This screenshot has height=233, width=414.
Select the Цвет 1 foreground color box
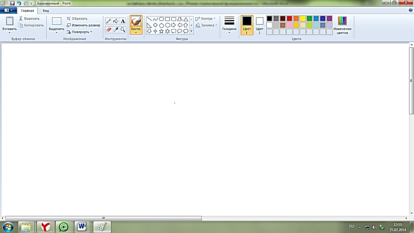[x=247, y=25]
